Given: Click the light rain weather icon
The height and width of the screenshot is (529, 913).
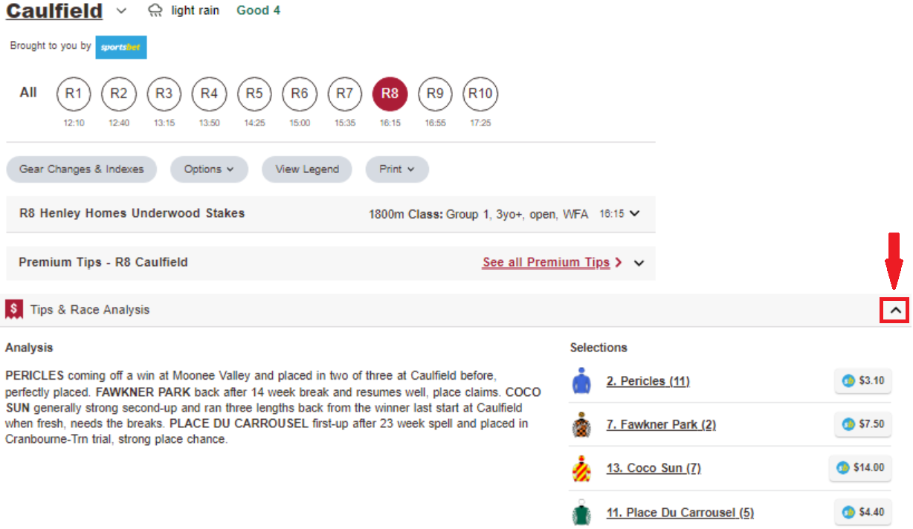Looking at the screenshot, I should (155, 10).
